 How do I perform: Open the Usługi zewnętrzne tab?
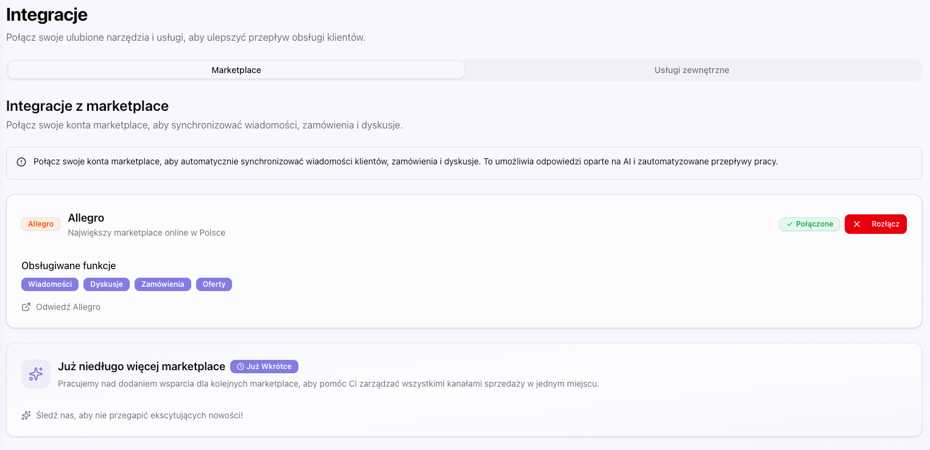tap(691, 70)
